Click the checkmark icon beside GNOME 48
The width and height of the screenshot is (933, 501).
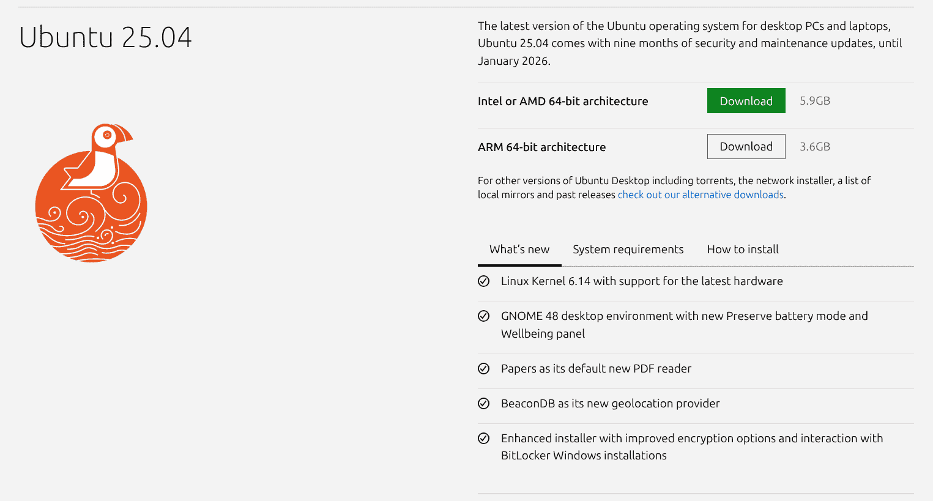483,316
